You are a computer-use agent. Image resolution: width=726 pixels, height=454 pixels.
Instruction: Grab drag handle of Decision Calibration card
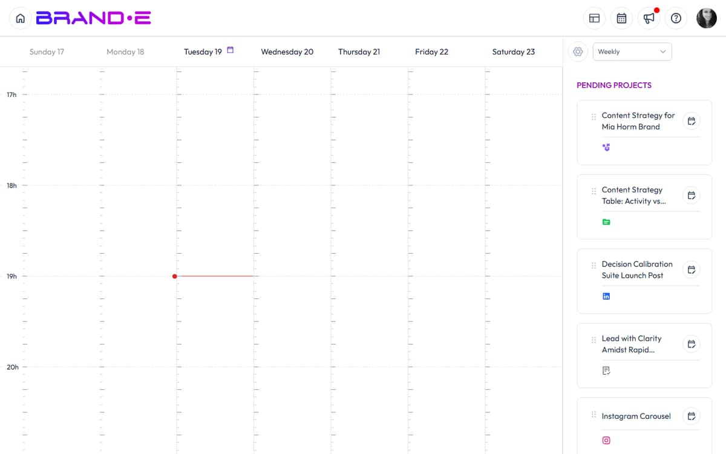pyautogui.click(x=594, y=266)
